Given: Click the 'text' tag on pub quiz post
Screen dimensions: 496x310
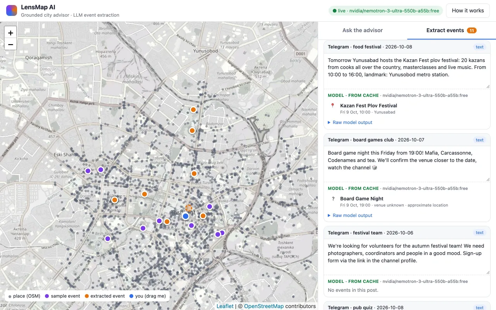Looking at the screenshot, I should point(480,307).
